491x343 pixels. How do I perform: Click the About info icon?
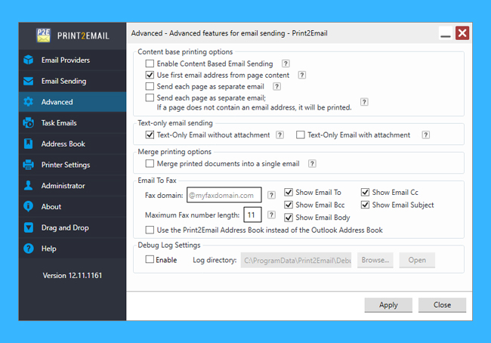28,206
